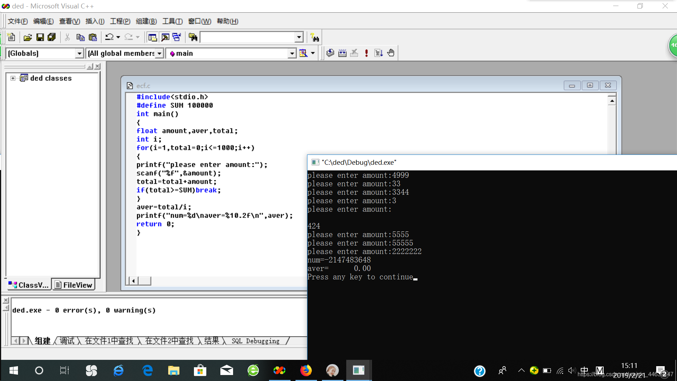Click the editor vertical scrollbar up arrow

pos(612,101)
